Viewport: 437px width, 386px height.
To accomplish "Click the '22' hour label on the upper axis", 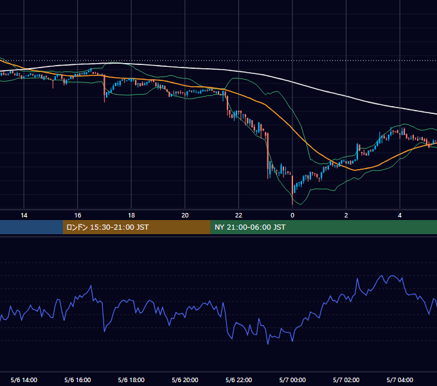I will [238, 216].
